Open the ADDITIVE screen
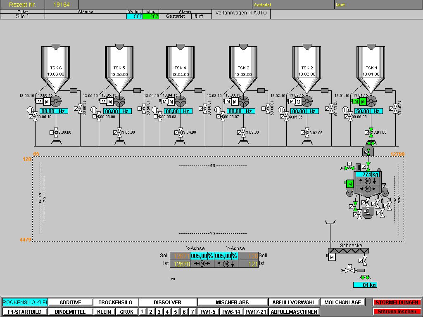This screenshot has width=423, height=317. pos(70,303)
